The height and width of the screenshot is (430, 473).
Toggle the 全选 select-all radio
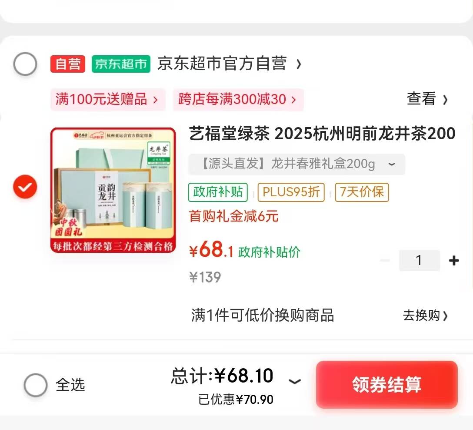[x=36, y=385]
